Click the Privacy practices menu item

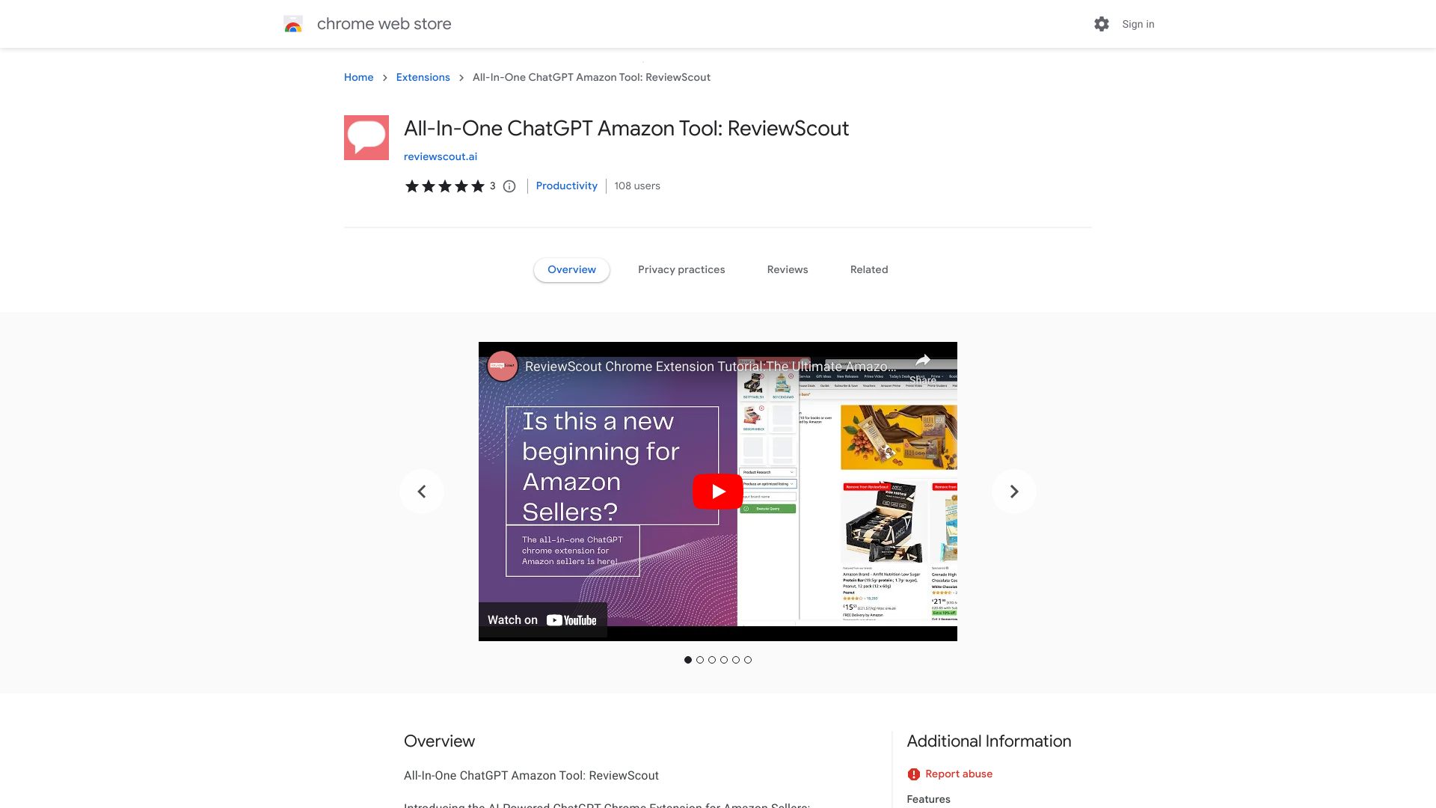pos(681,269)
